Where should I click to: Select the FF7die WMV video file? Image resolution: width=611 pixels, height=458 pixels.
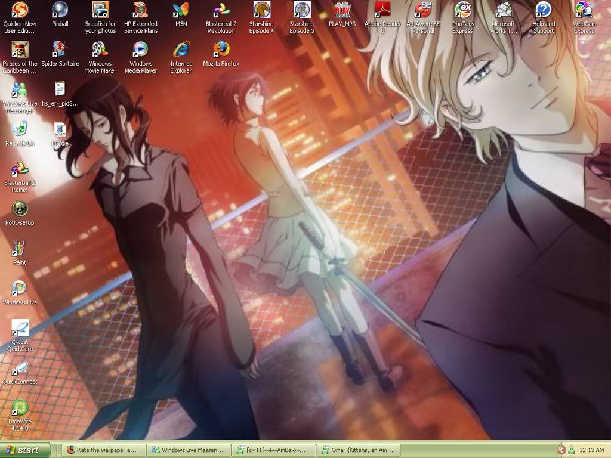point(60,134)
